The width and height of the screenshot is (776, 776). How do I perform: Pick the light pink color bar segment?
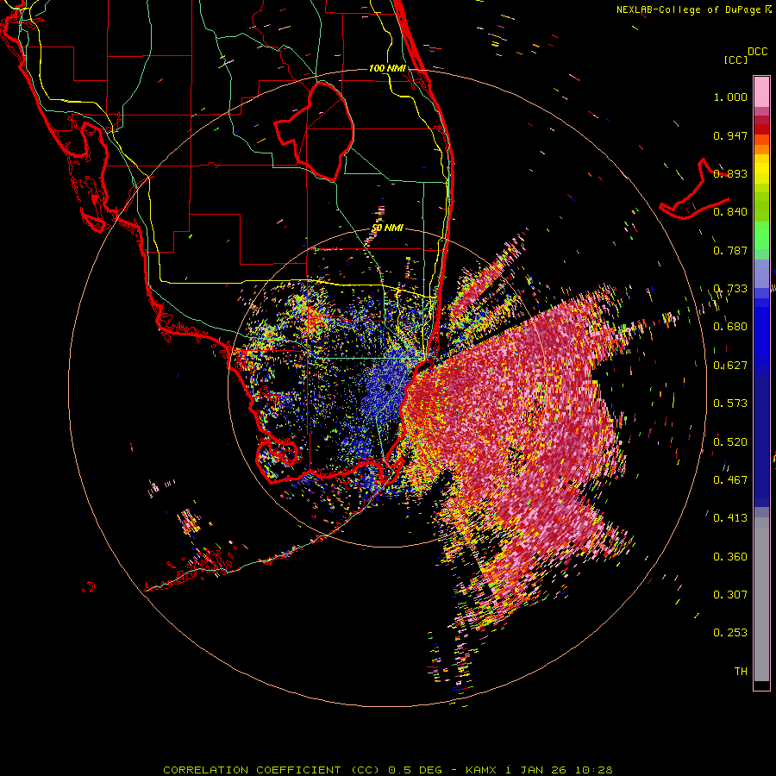(761, 91)
